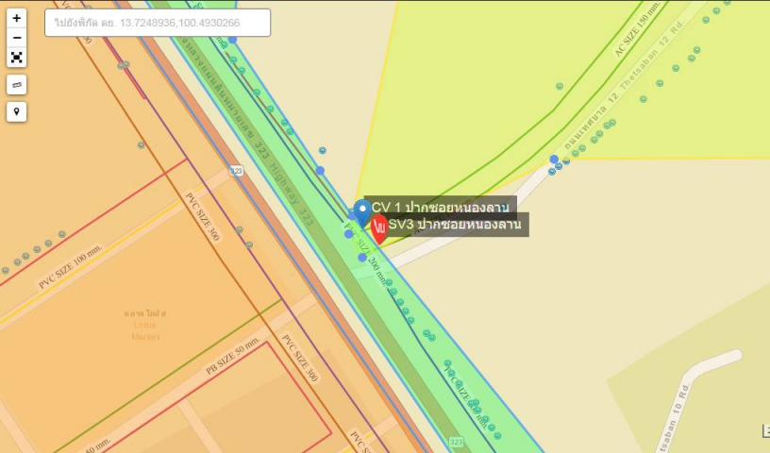The image size is (770, 453).
Task: Click the 323 route shield at bottom
Action: (456, 442)
